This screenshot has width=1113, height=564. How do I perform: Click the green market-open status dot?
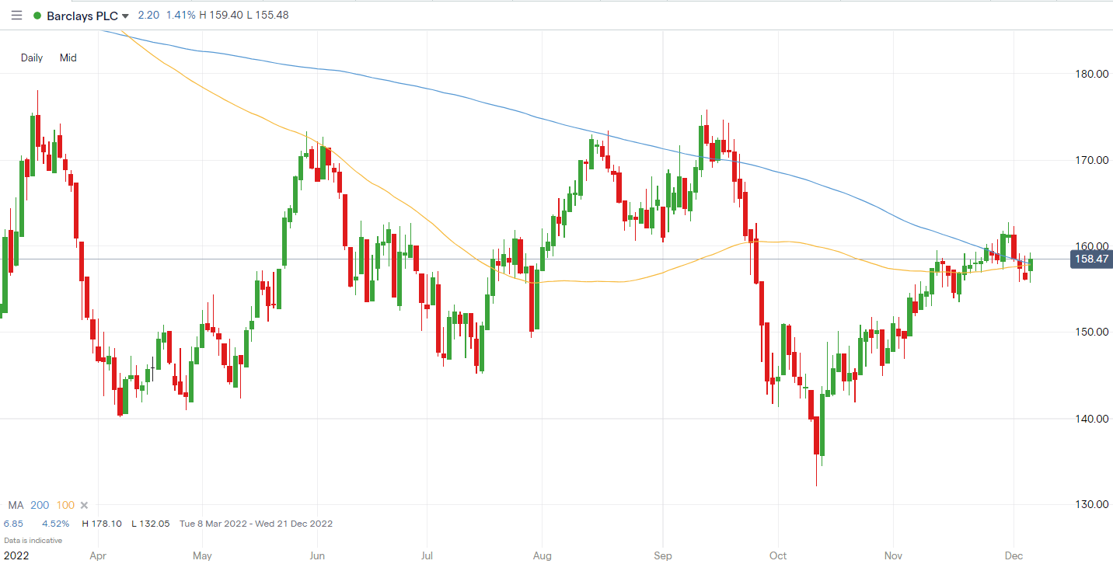click(37, 15)
